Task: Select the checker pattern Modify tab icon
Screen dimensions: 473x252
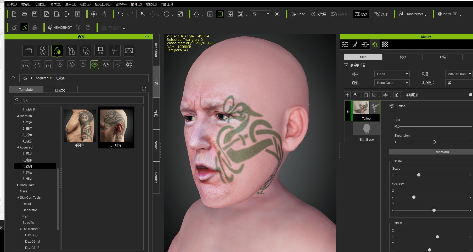Action: coord(385,45)
